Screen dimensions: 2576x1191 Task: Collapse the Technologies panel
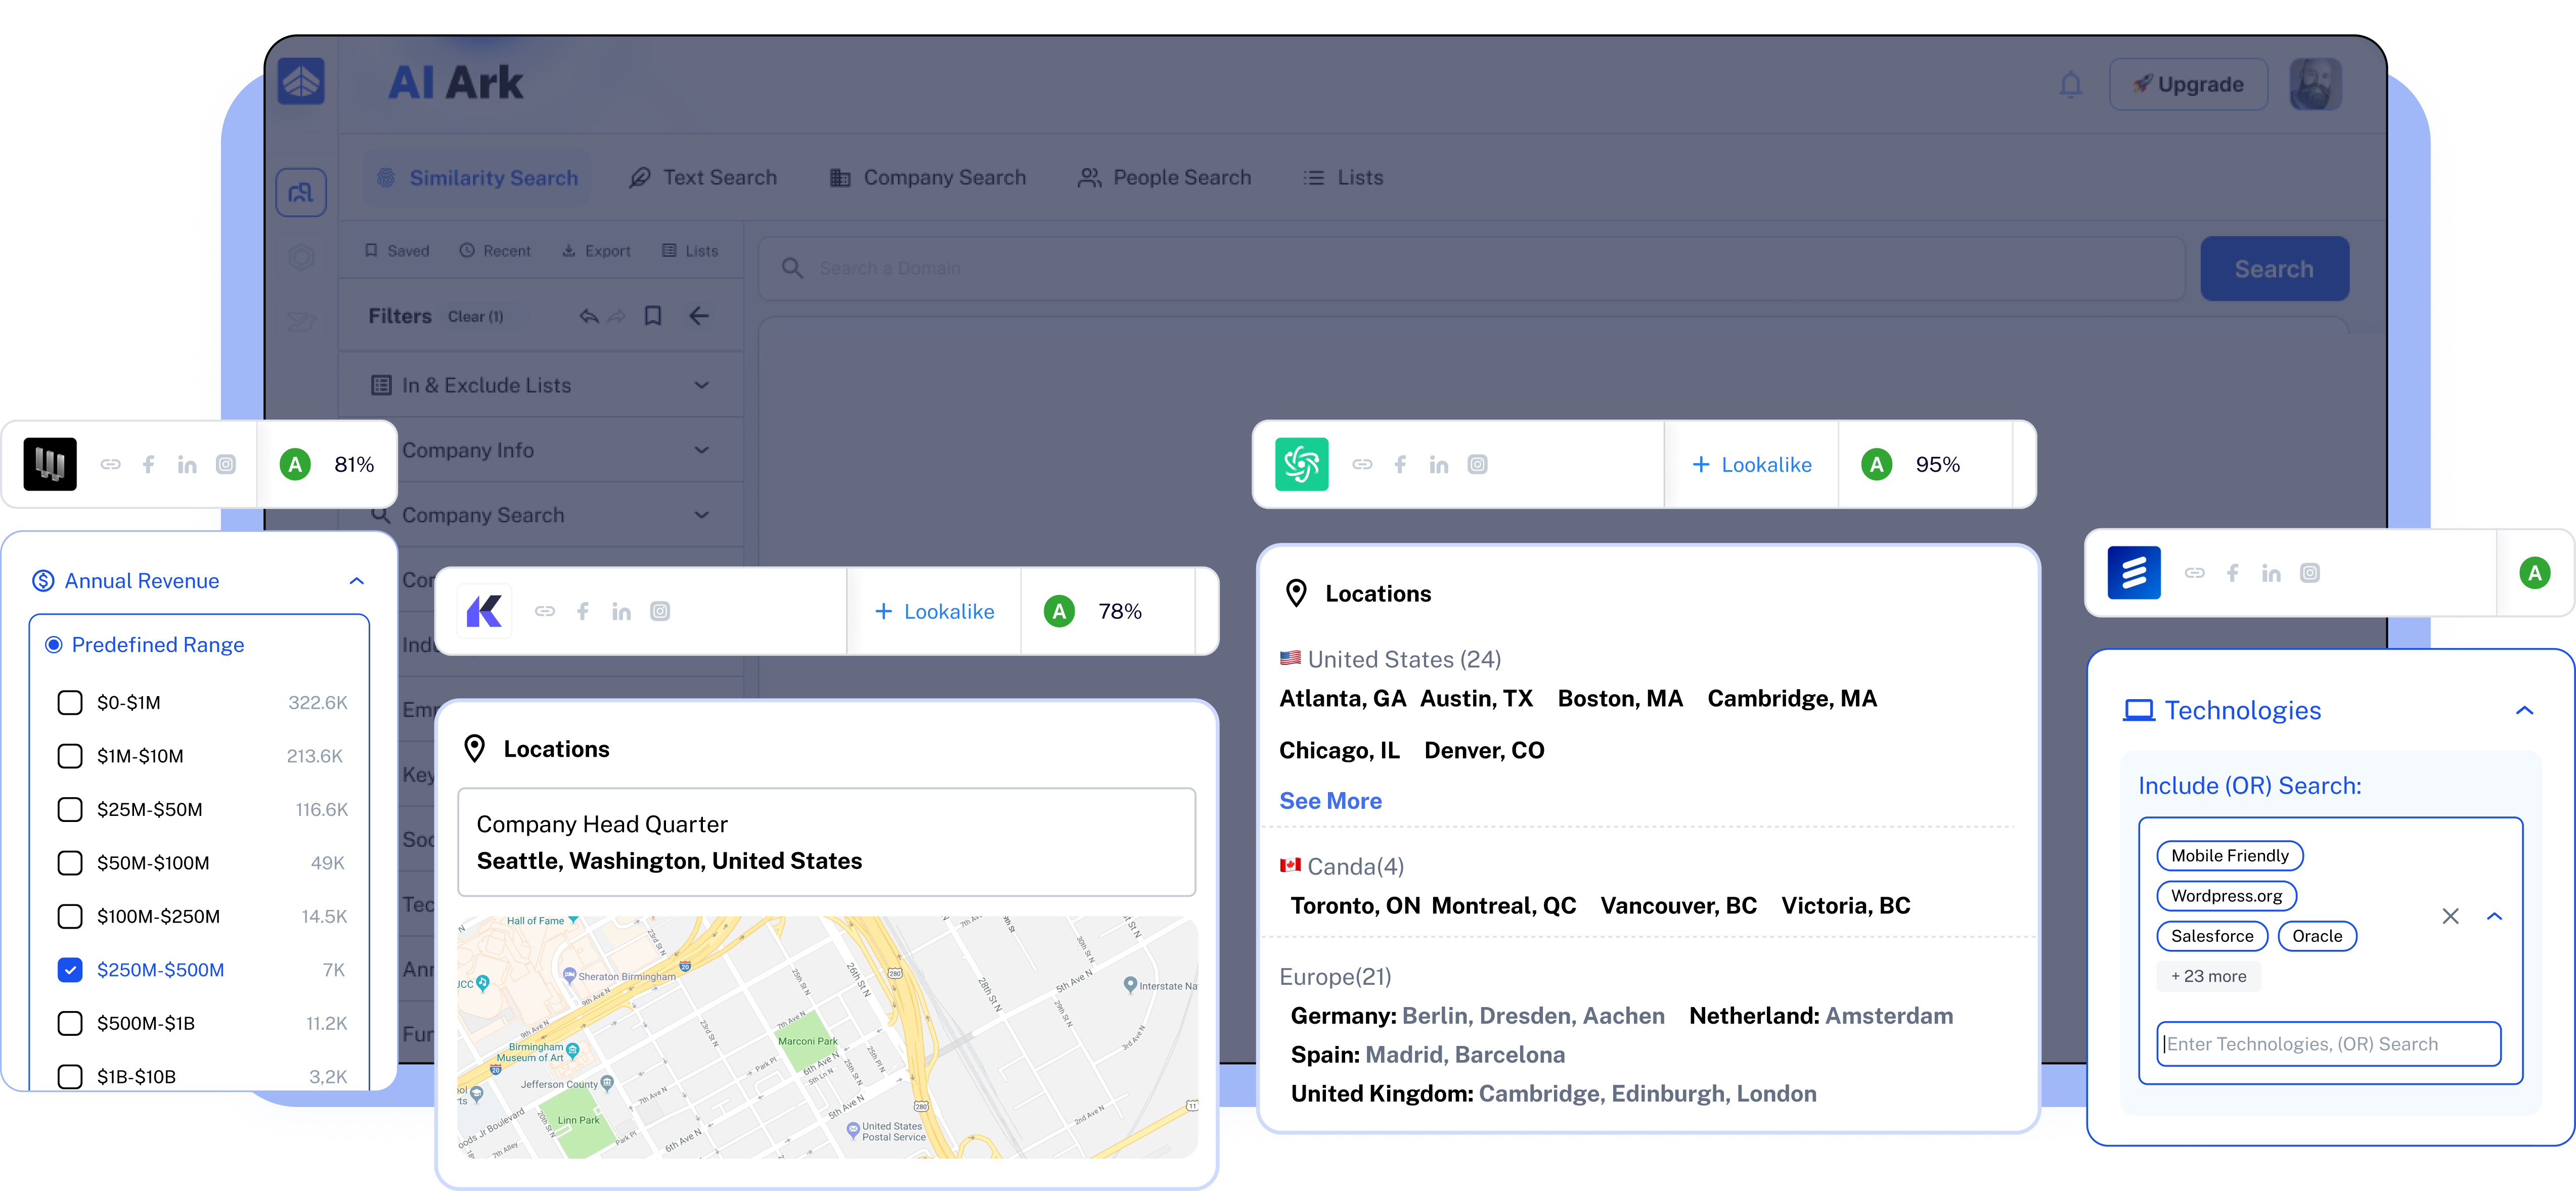pyautogui.click(x=2524, y=711)
